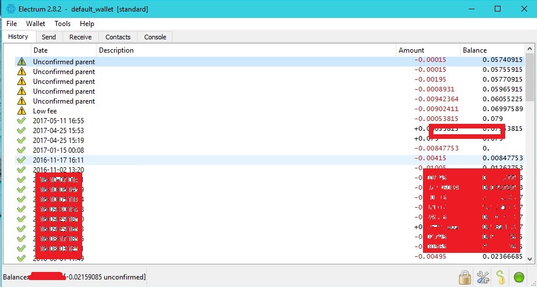Screen dimensions: 537x287
Task: Select transaction dated 2017-04-25 15:19
Action: [270, 141]
